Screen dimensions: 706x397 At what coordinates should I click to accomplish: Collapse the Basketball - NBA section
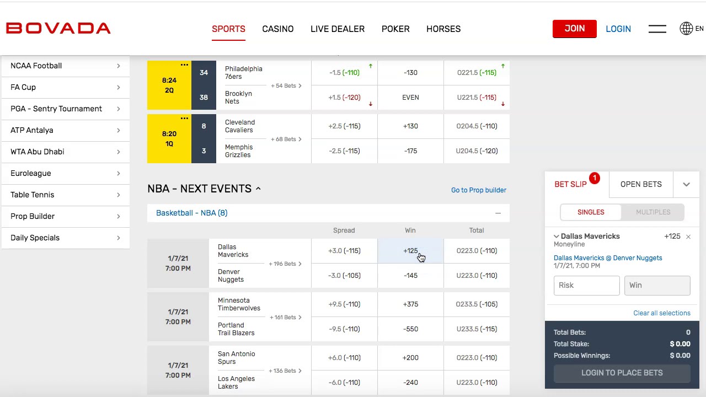point(498,213)
